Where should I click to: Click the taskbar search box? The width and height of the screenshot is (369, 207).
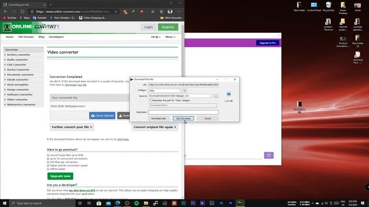pos(42,203)
